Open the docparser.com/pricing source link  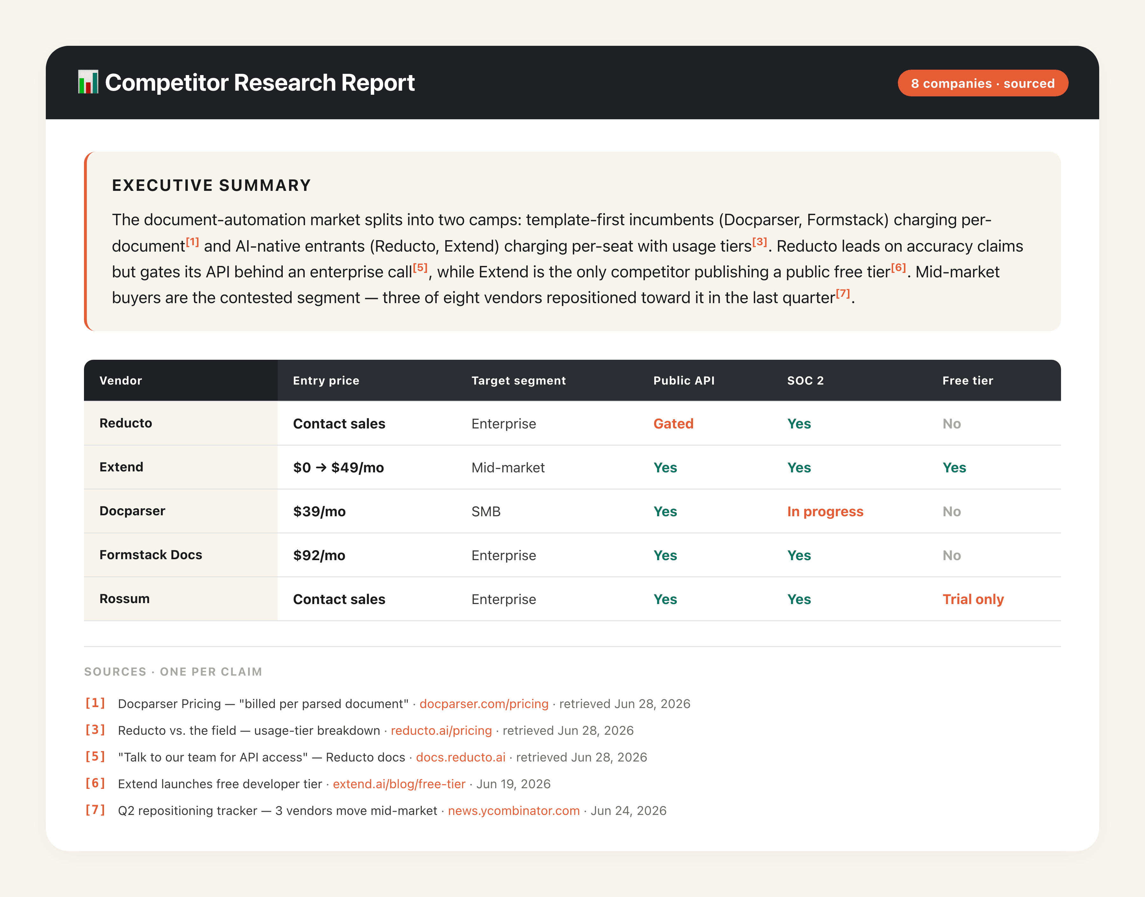tap(483, 704)
